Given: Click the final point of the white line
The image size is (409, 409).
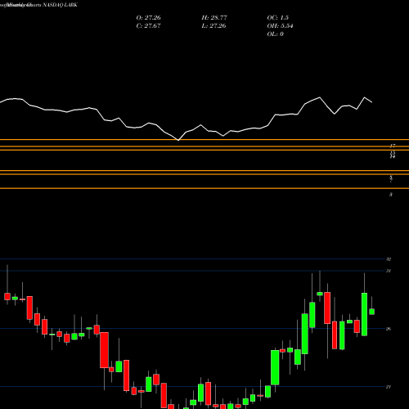Looking at the screenshot, I should pyautogui.click(x=372, y=102).
